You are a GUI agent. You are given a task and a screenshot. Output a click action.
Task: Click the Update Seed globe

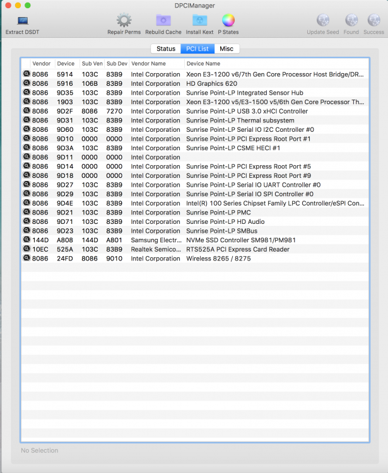pyautogui.click(x=323, y=20)
